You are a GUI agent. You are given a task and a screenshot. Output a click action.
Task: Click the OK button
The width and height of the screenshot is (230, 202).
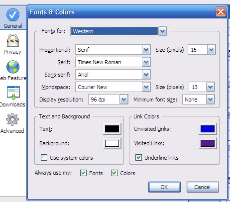click(164, 187)
